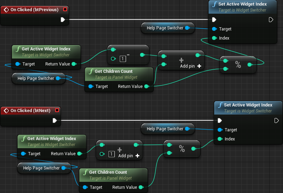Click Index pin of top Set Active Widget Index
This screenshot has width=283, height=193.
click(214, 38)
